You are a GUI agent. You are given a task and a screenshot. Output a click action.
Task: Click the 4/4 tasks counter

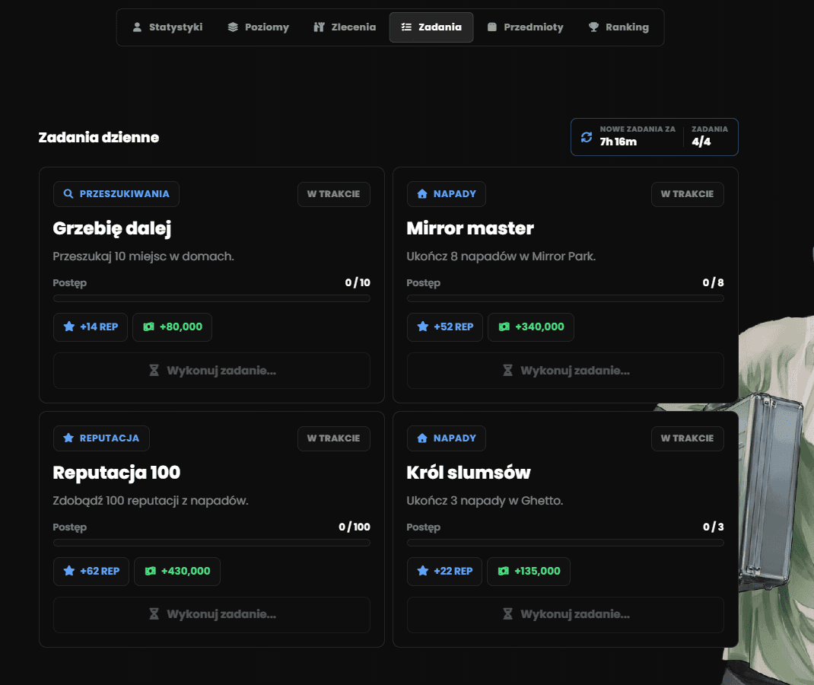701,142
